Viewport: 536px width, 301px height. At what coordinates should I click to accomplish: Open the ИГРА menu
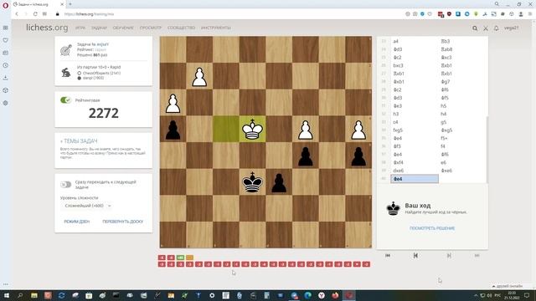point(80,28)
